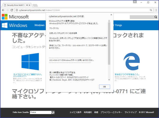Open the Windows menu item in blue bar
159x118 pixels.
tap(39, 25)
